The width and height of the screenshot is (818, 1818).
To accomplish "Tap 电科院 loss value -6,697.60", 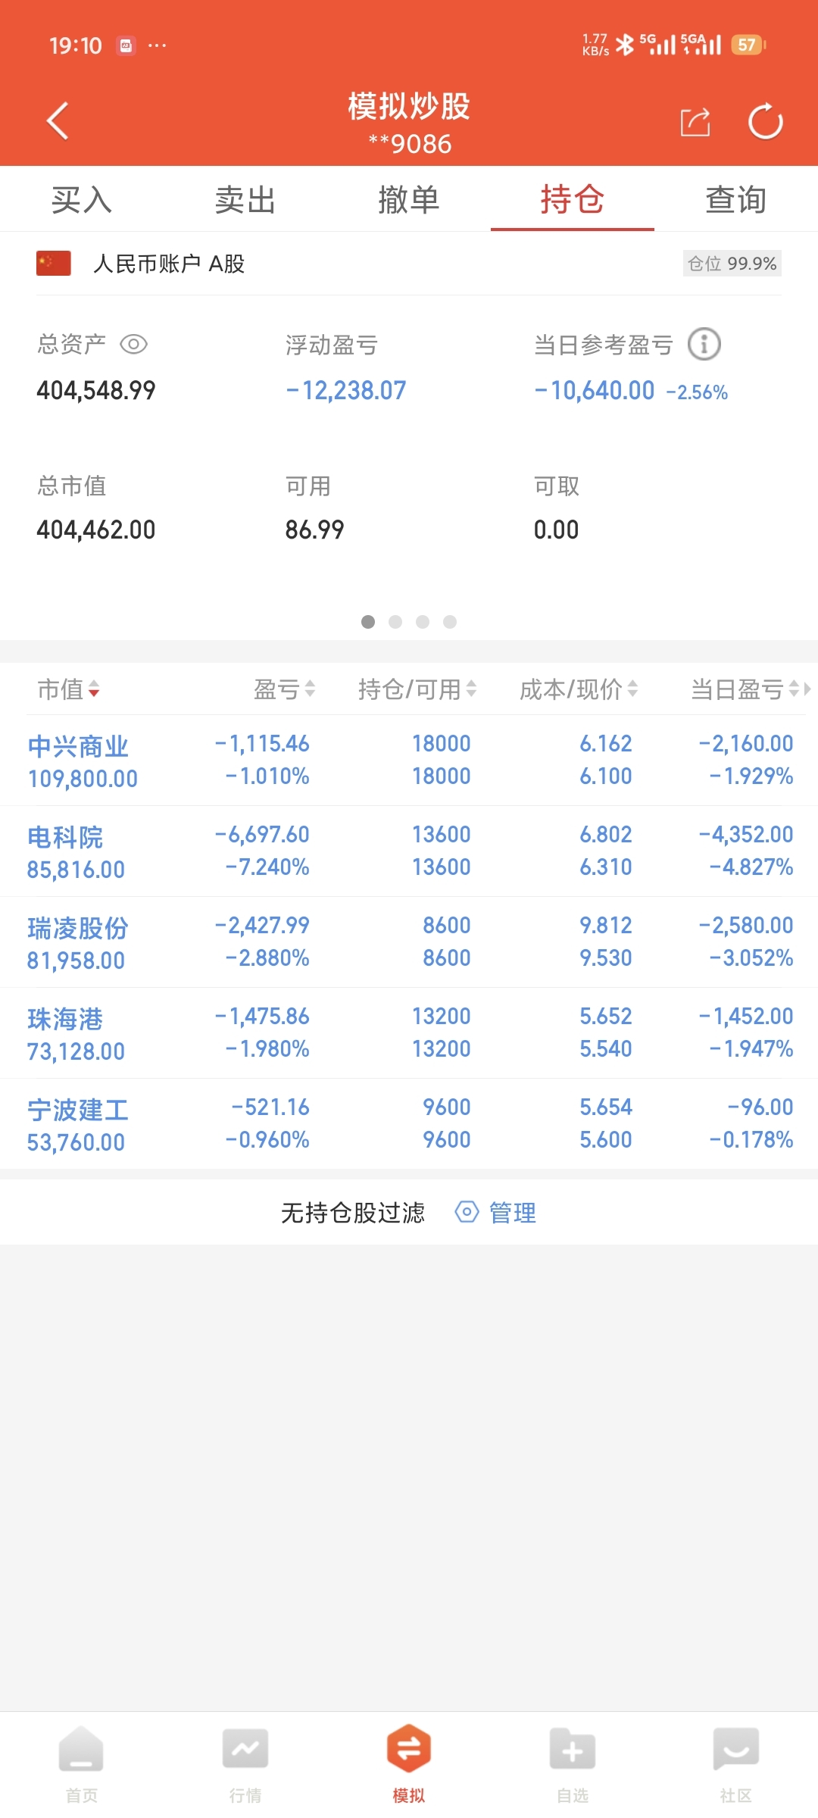I will pyautogui.click(x=262, y=835).
